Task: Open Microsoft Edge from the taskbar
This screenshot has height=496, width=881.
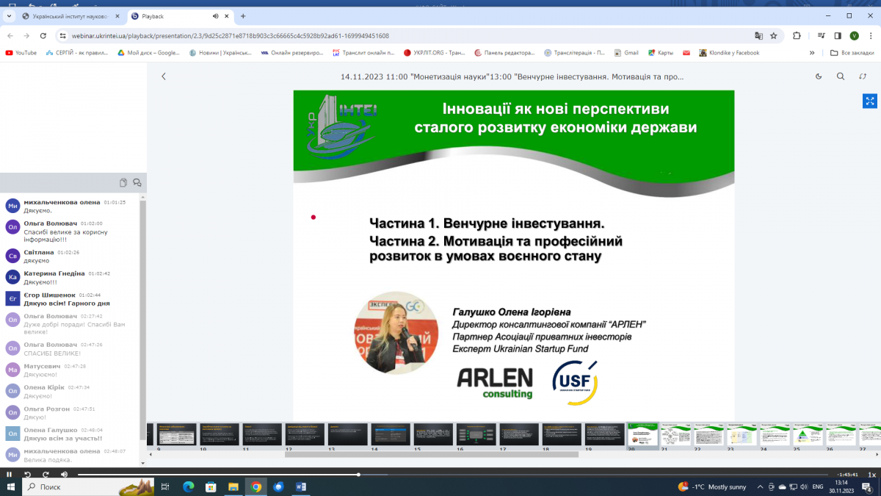Action: tap(188, 486)
